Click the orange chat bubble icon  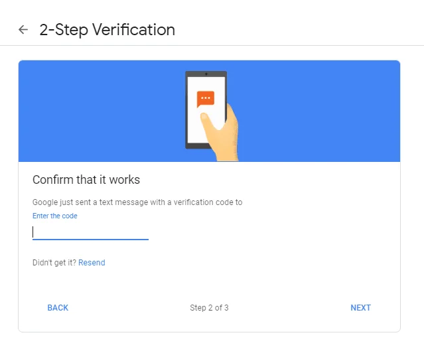click(x=206, y=100)
